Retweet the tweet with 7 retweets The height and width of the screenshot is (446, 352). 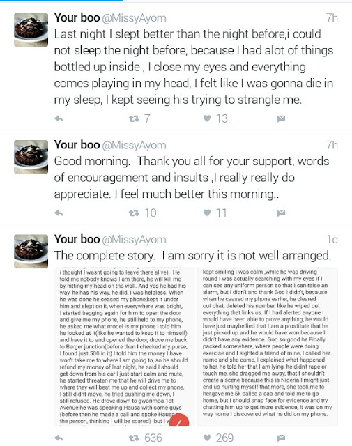click(134, 118)
